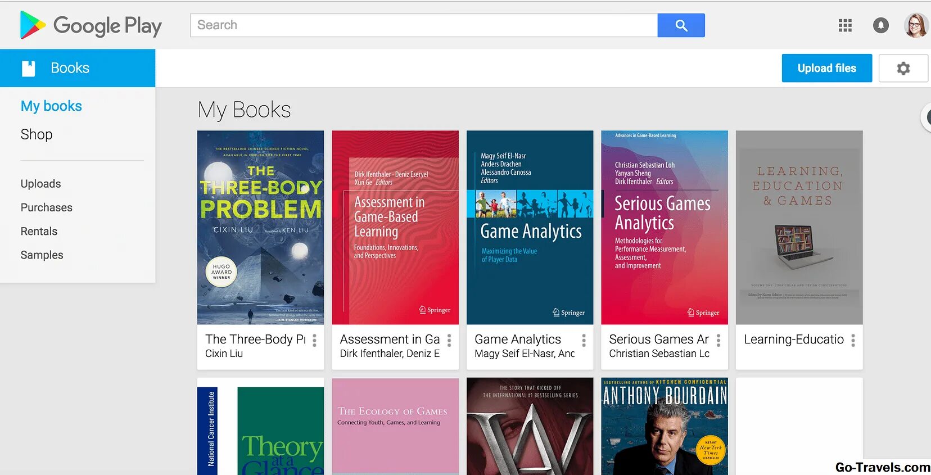The width and height of the screenshot is (931, 475).
Task: Open the Game Analytics book cover
Action: tap(530, 228)
